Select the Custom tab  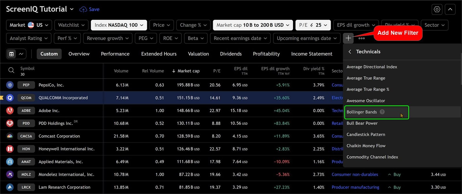tap(49, 54)
